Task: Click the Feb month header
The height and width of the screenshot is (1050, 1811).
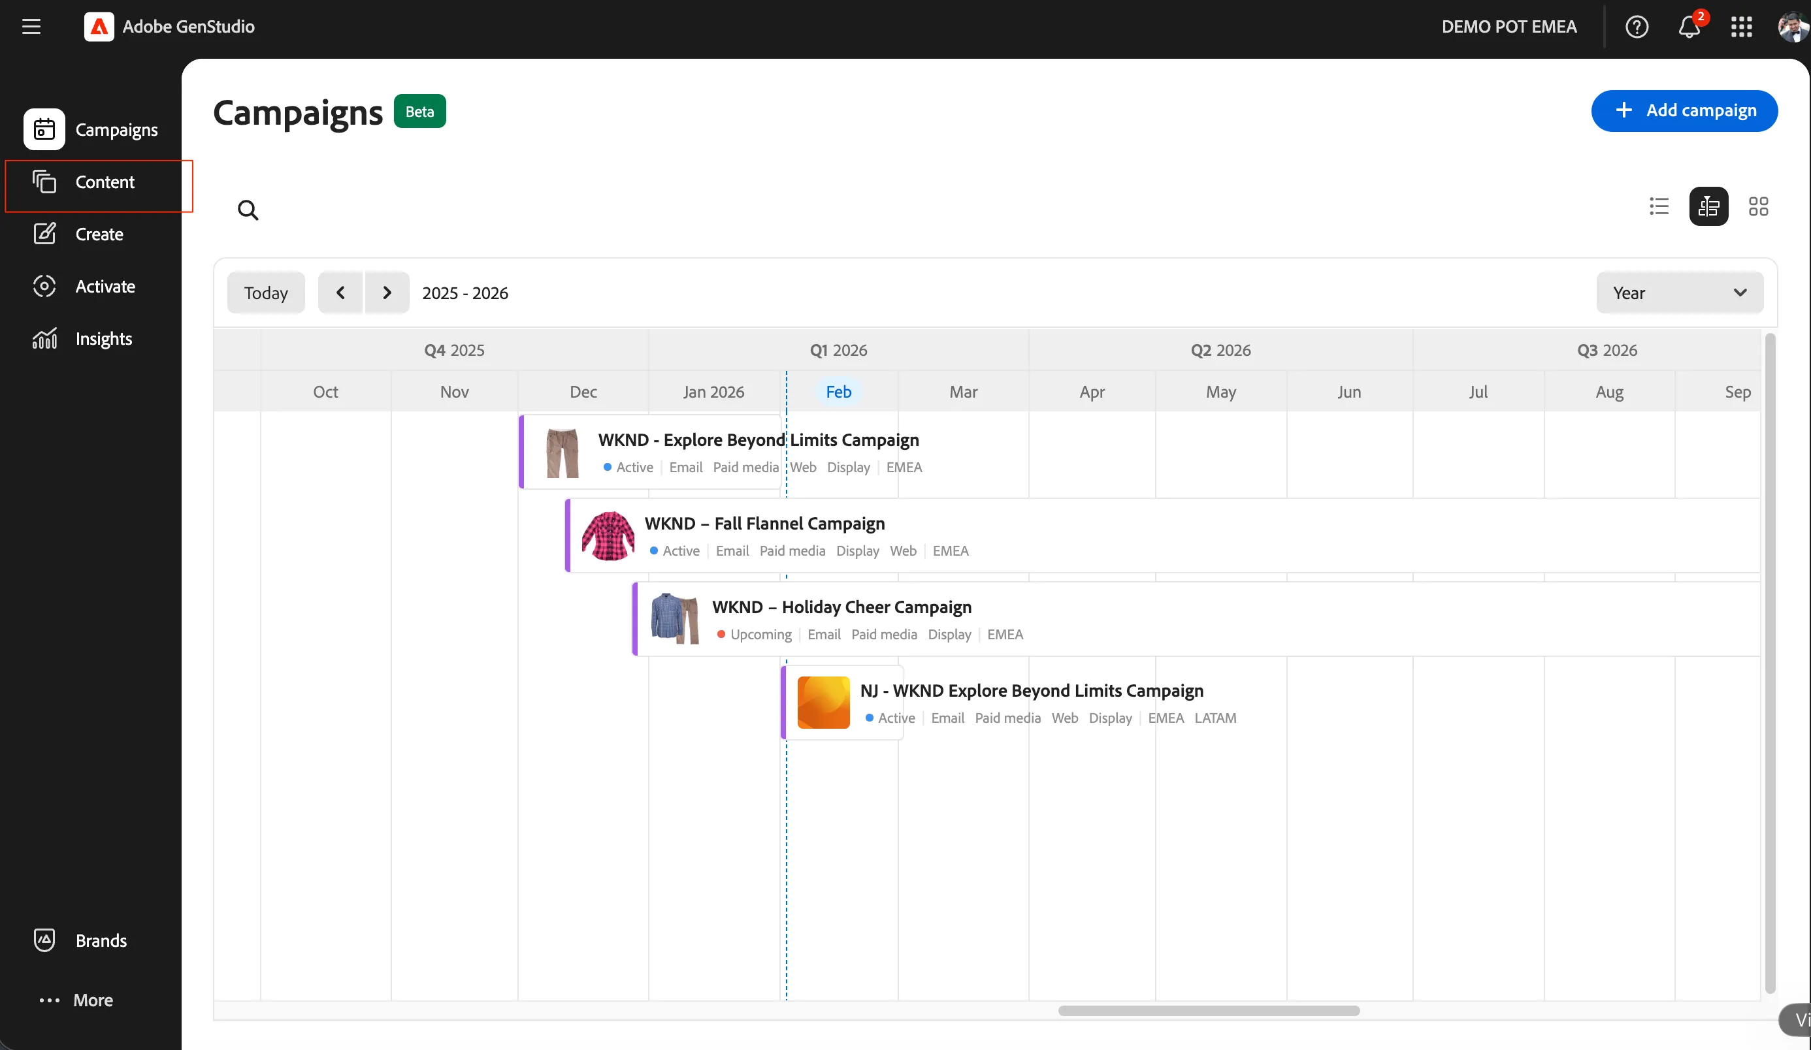Action: 838,391
